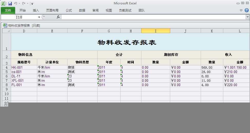Open the 页面布局 ribbon tab
The width and height of the screenshot is (250, 133).
tap(52, 11)
